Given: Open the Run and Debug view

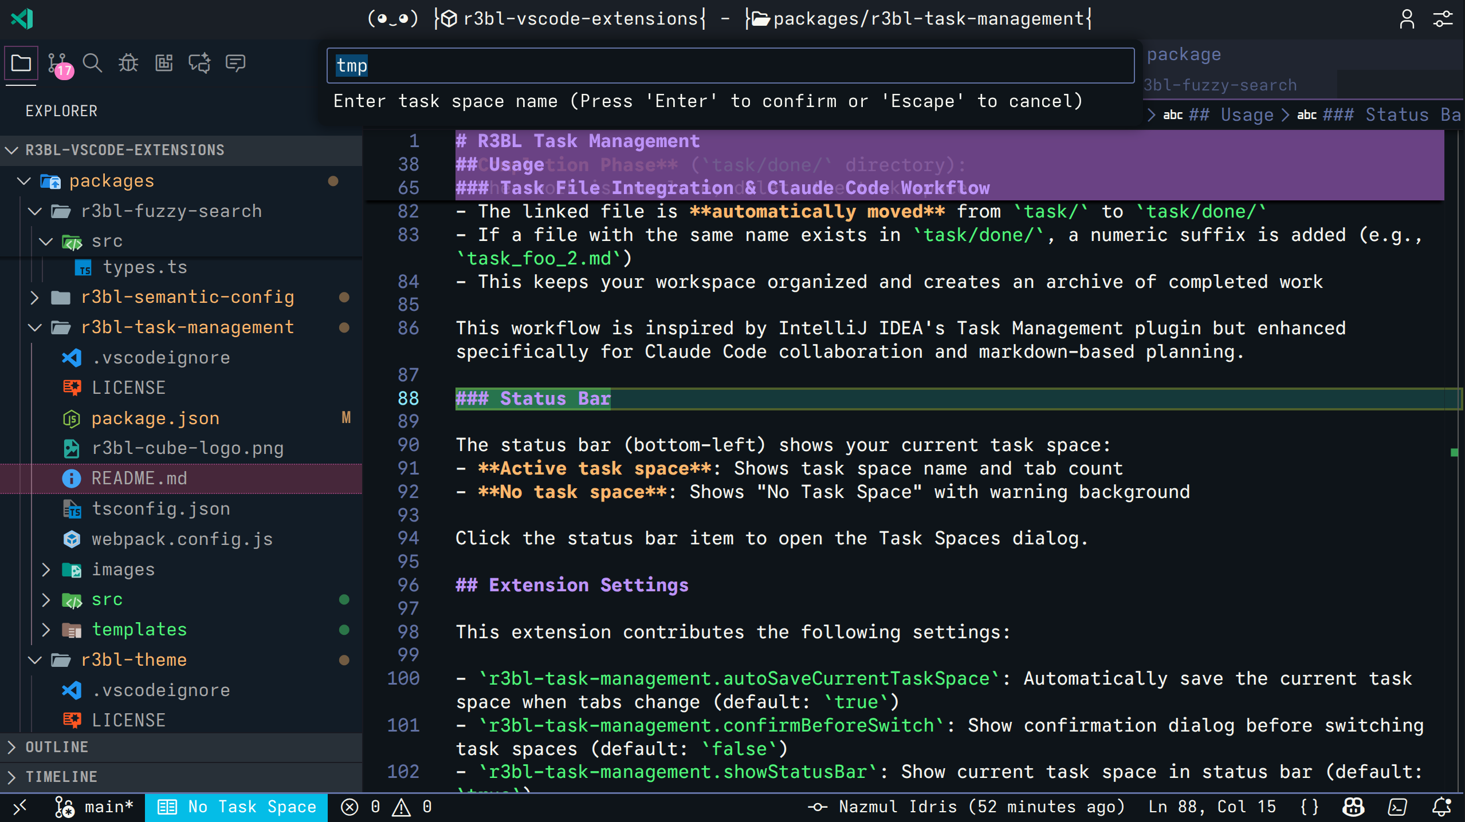Looking at the screenshot, I should [127, 63].
